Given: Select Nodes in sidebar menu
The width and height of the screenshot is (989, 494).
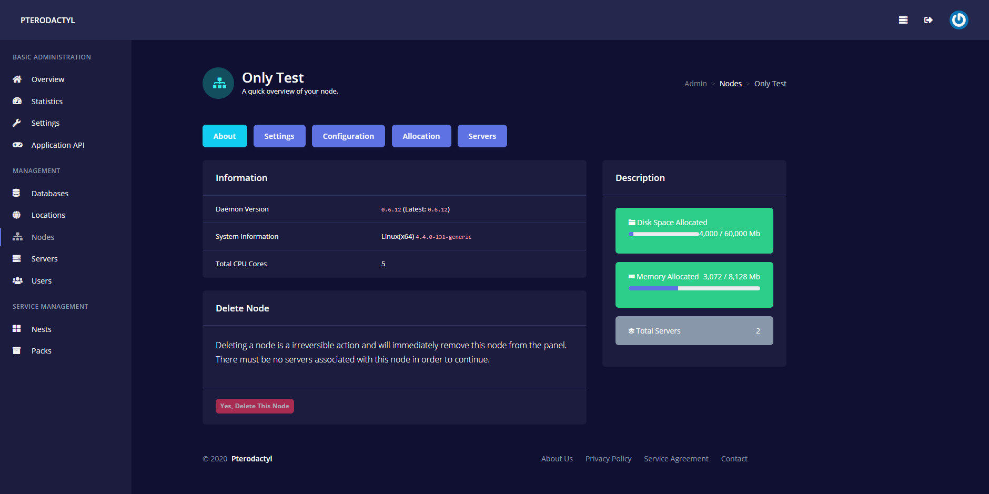Looking at the screenshot, I should (43, 237).
